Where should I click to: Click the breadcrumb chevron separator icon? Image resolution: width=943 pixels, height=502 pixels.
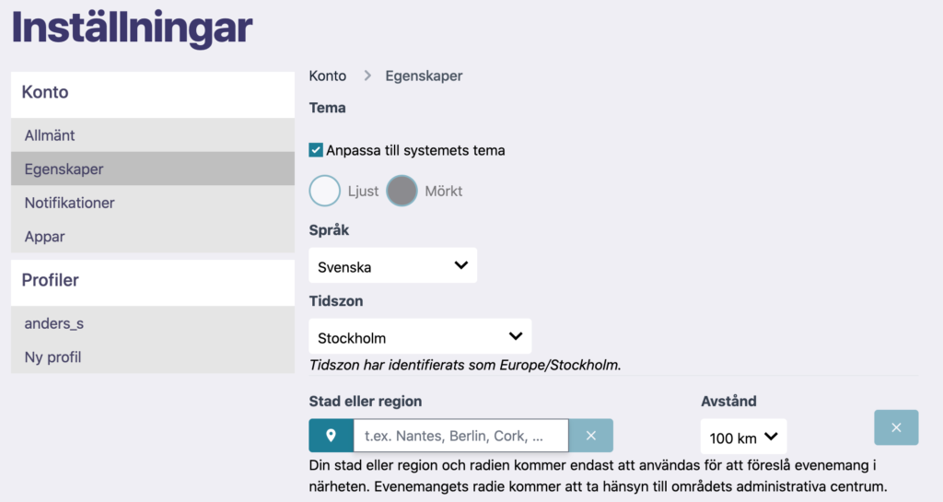coord(367,76)
